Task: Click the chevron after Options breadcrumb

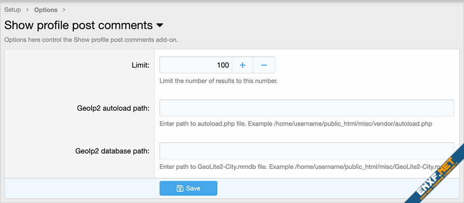Action: click(64, 10)
